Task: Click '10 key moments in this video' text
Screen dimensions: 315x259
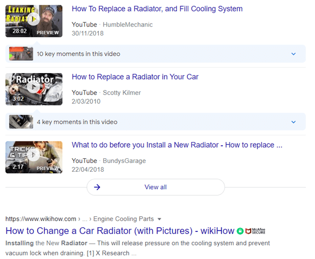Action: pos(78,54)
